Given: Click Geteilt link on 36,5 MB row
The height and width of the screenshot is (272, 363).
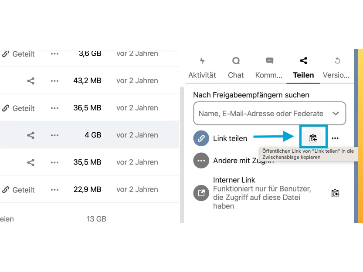Looking at the screenshot, I should pos(18,108).
